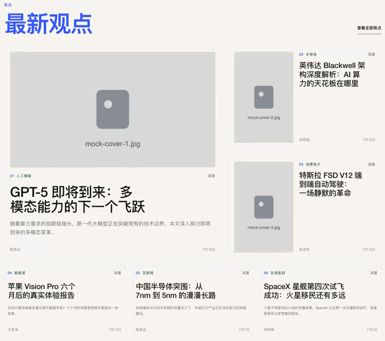Click the 7月16日 date on the Blackwell card
Viewport: 385px width, 341px height.
click(369, 140)
